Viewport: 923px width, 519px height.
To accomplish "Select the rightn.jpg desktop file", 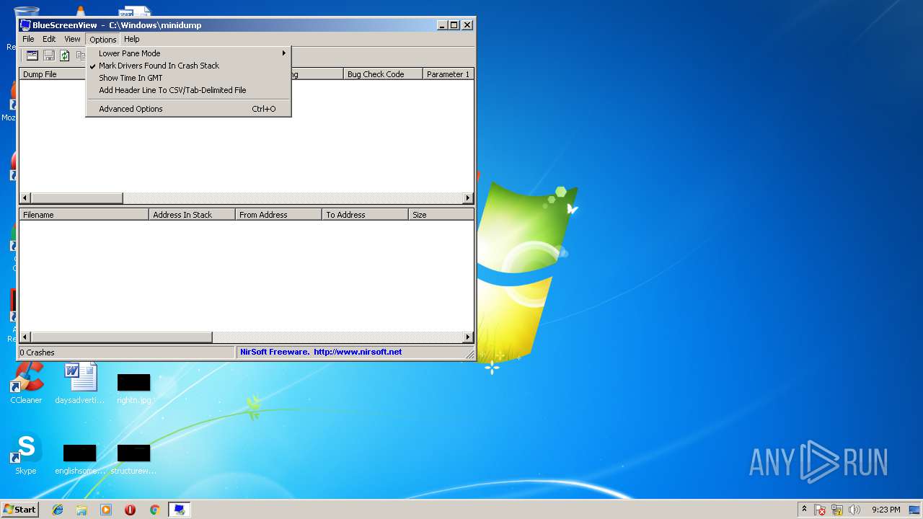I will coord(133,387).
